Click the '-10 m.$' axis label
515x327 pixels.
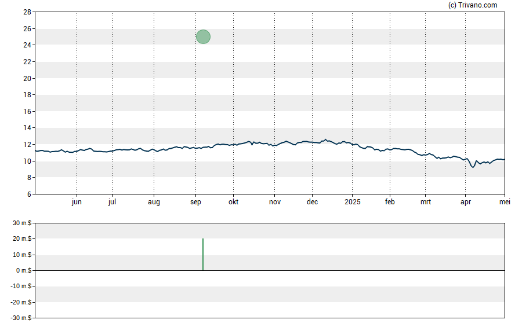(x=21, y=286)
